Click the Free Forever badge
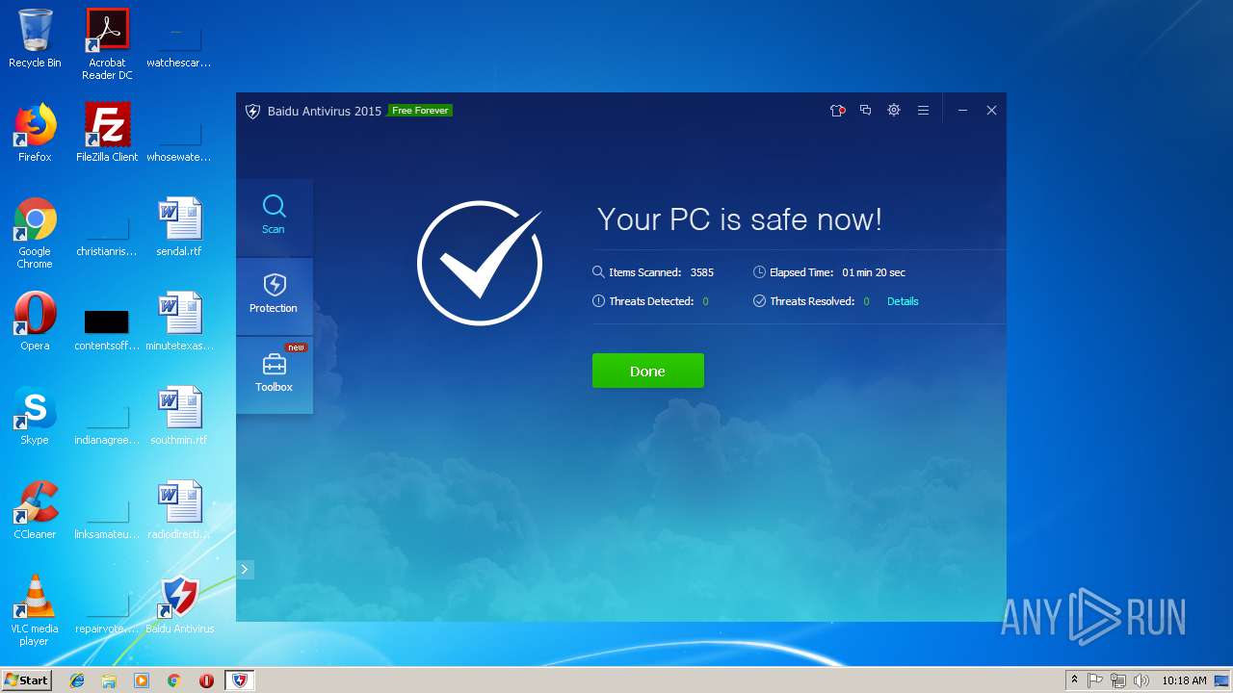The width and height of the screenshot is (1233, 693). (x=420, y=111)
